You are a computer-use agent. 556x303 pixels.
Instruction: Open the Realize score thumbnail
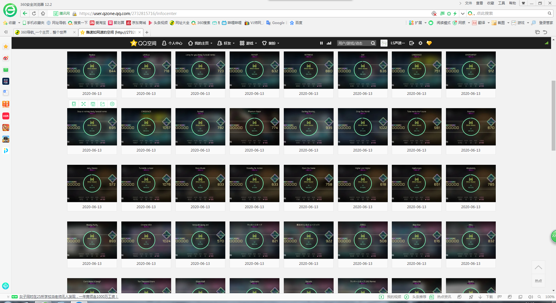[92, 70]
